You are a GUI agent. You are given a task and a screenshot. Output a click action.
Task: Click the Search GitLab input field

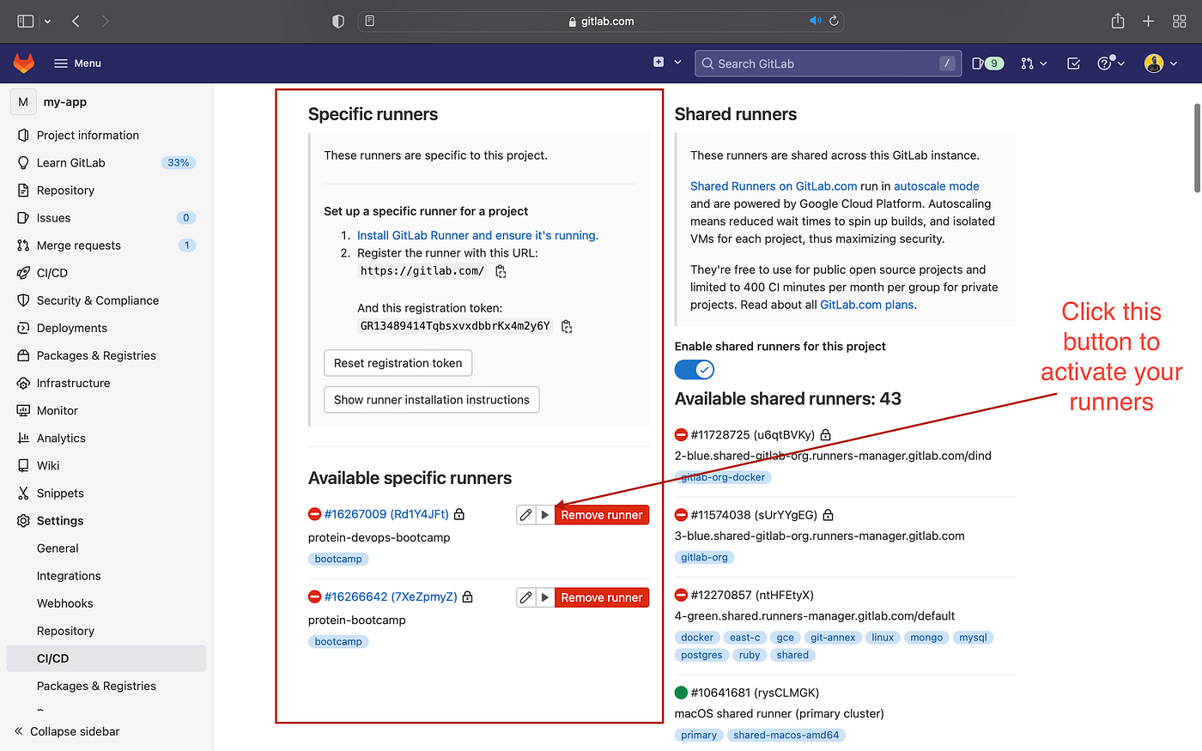pos(827,63)
